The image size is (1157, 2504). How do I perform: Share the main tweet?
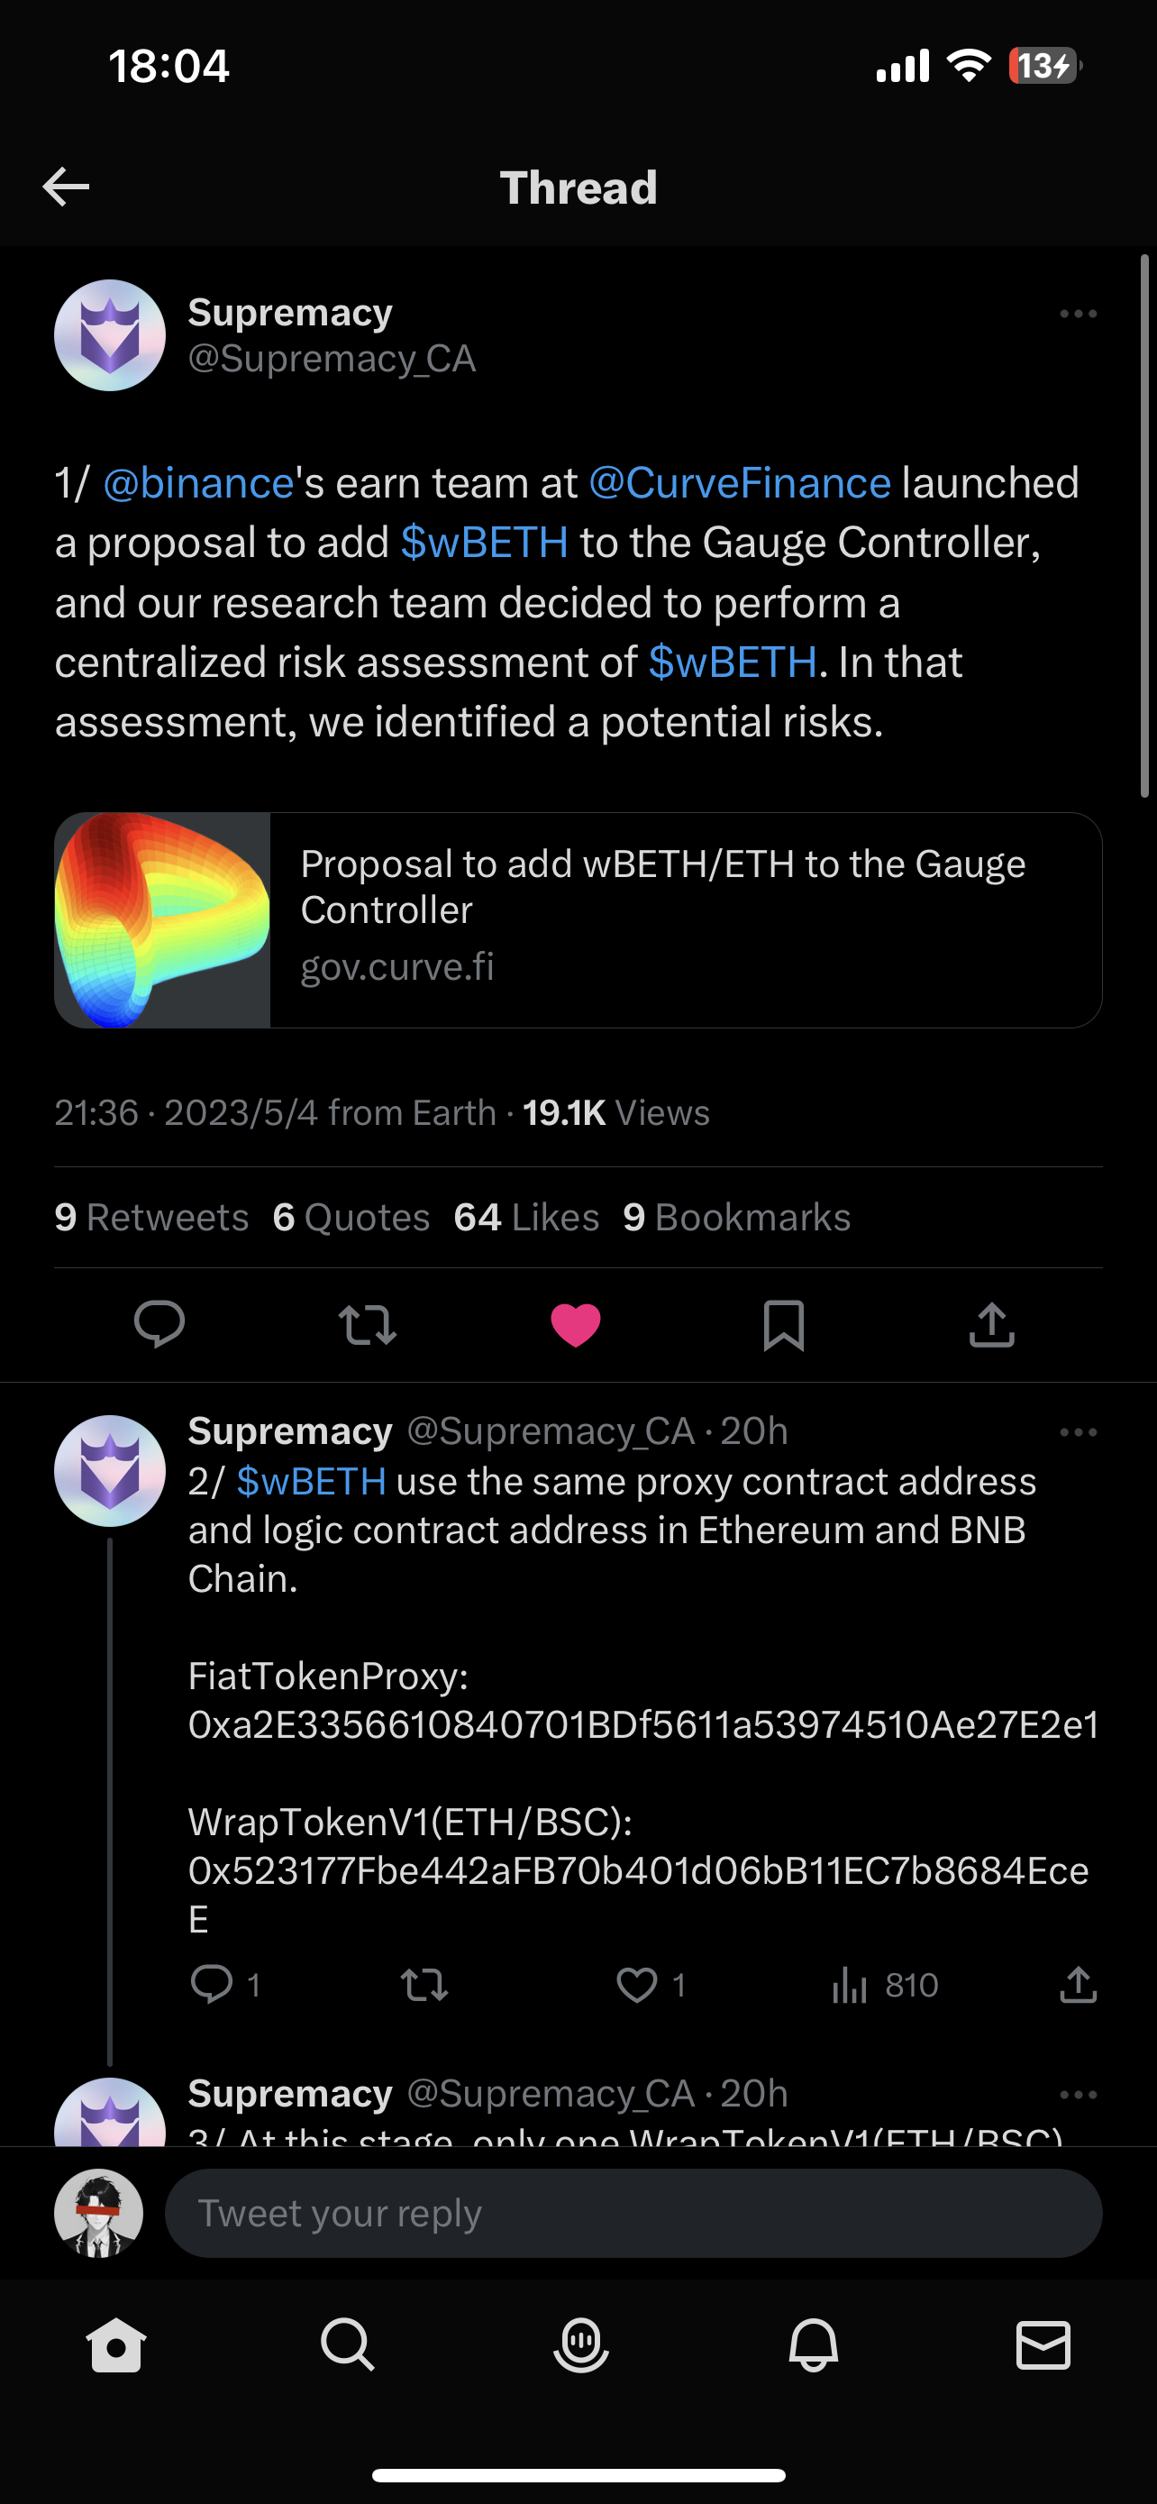[991, 1324]
